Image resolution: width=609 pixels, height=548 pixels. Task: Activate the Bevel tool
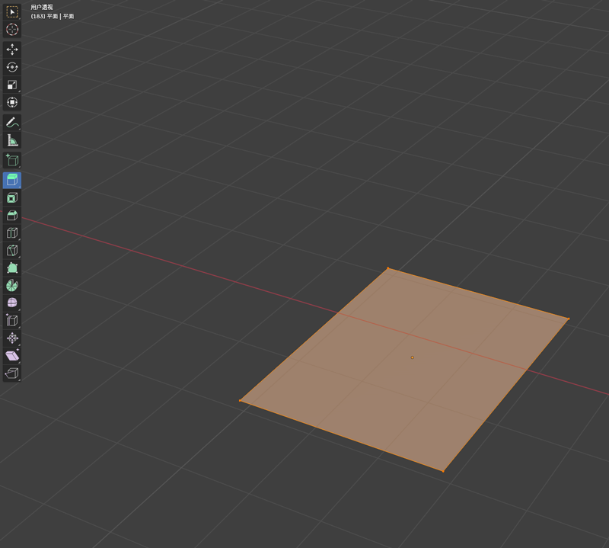[12, 215]
